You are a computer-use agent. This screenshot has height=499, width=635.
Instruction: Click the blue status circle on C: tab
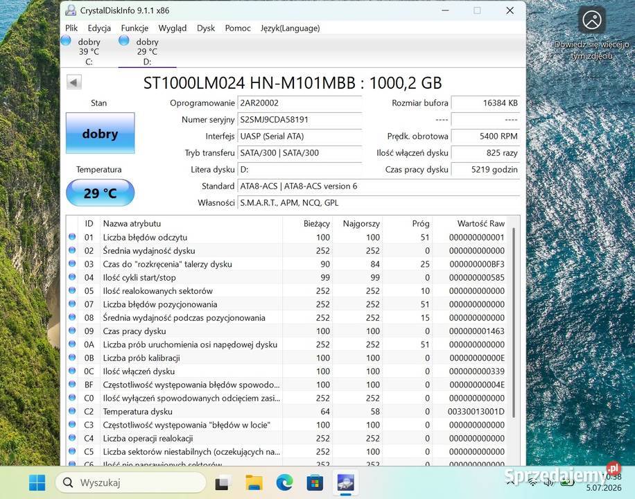pyautogui.click(x=66, y=40)
